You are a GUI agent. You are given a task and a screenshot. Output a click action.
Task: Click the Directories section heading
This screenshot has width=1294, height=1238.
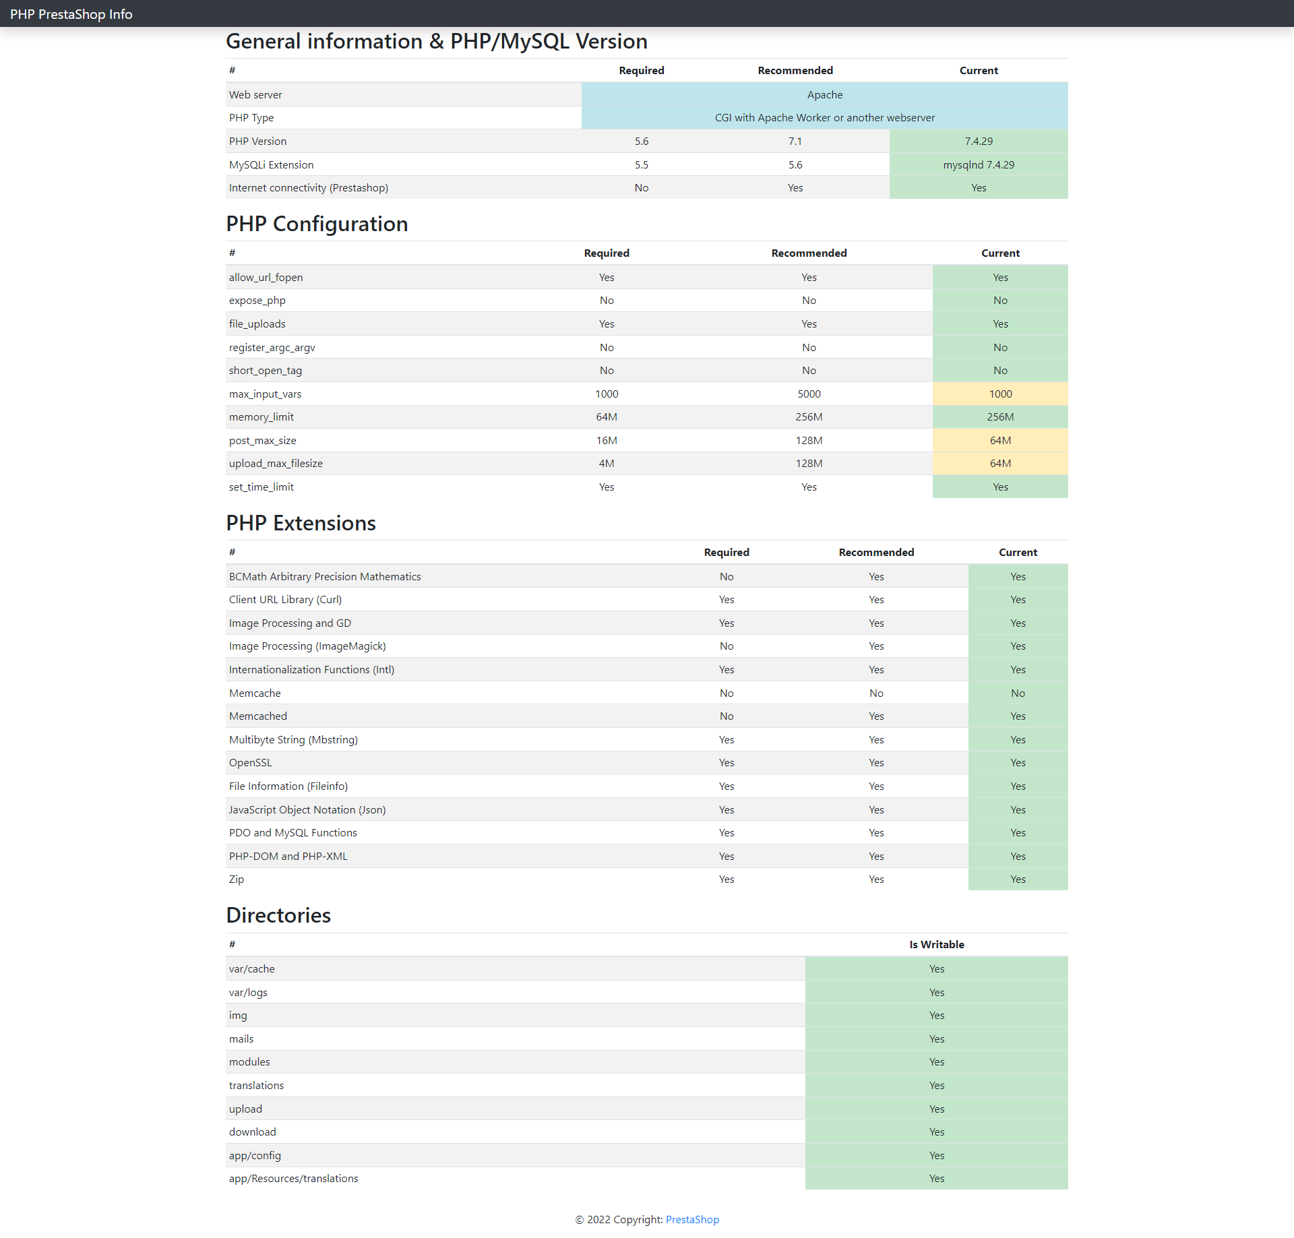pyautogui.click(x=278, y=915)
